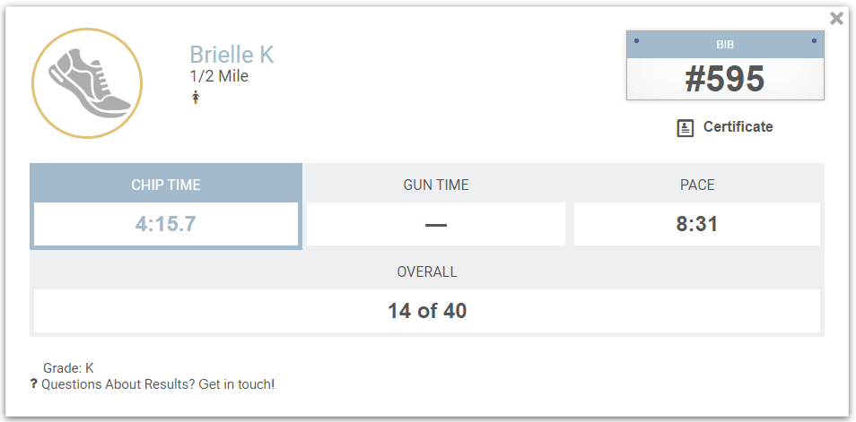Select the GUN TIME header
The image size is (856, 422).
tap(436, 185)
